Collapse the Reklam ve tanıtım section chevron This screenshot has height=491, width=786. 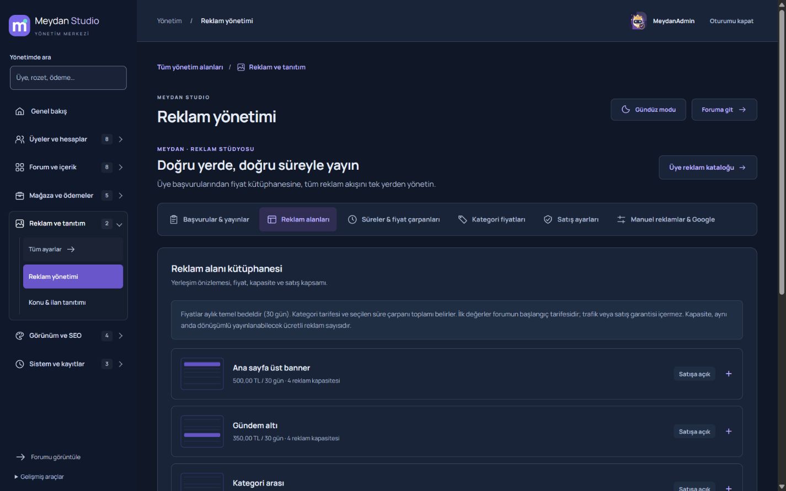[x=119, y=224]
